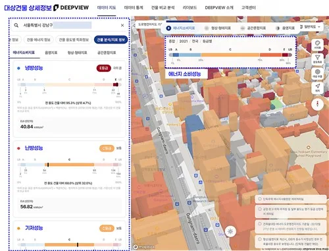Click the 건물 에너지 정보 button
This screenshot has height=251, width=329.
(39, 40)
